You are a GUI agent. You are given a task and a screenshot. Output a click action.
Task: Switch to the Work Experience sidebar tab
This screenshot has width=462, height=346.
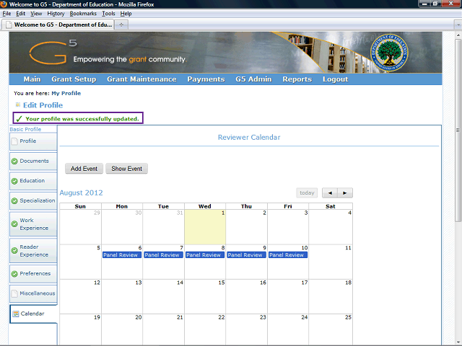(33, 224)
